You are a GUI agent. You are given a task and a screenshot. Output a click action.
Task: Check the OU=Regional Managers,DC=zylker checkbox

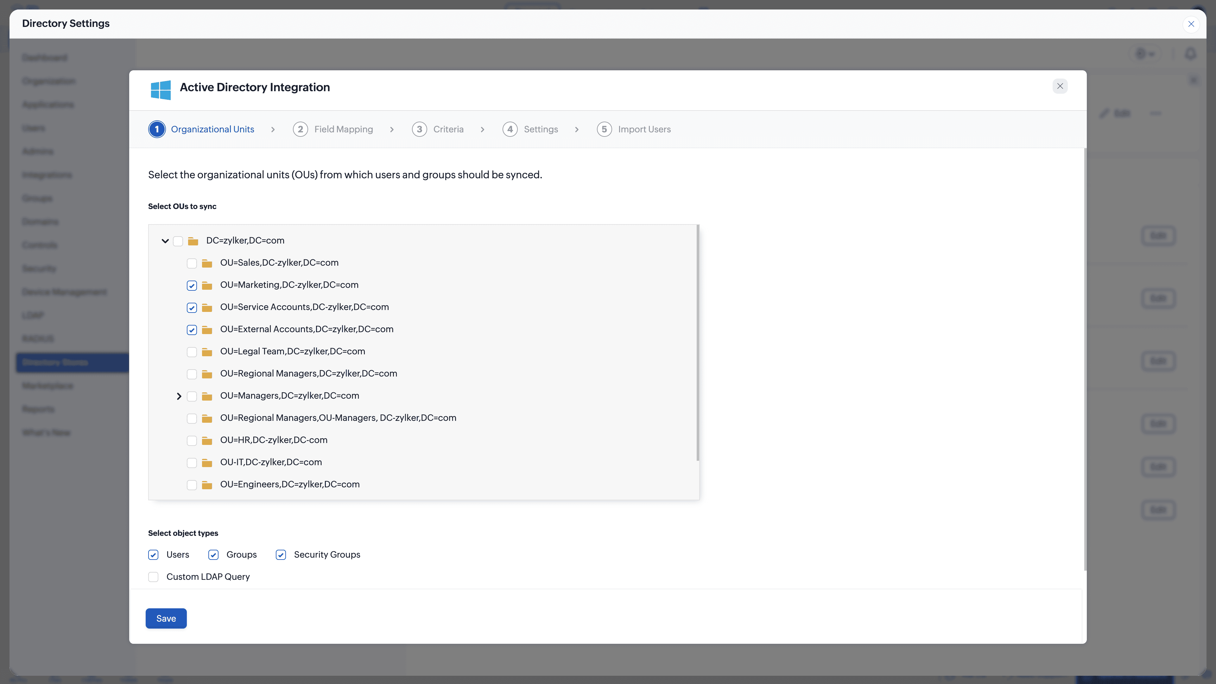coord(192,374)
